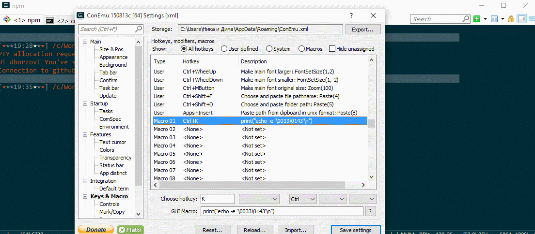Click the hotkey list scroll-down arrow

pyautogui.click(x=372, y=176)
